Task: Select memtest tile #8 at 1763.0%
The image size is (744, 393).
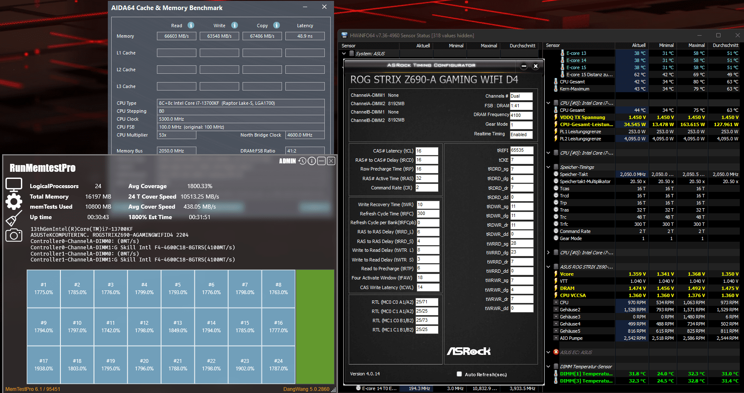Action: [279, 289]
